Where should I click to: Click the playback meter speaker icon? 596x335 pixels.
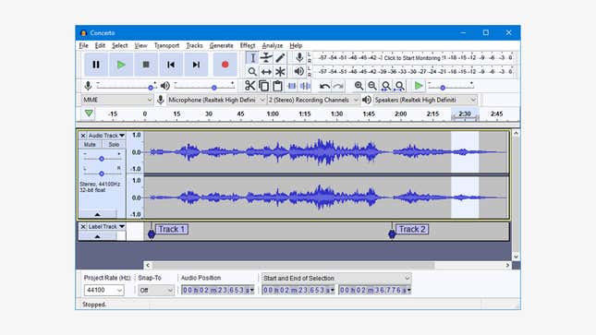[299, 71]
